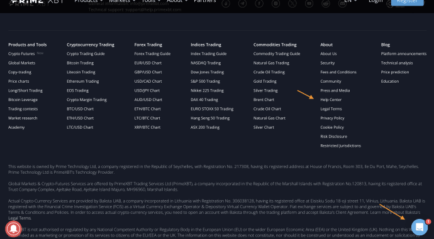Open Dow Jones Trading link
Image resolution: width=434 pixels, height=239 pixels.
(207, 72)
